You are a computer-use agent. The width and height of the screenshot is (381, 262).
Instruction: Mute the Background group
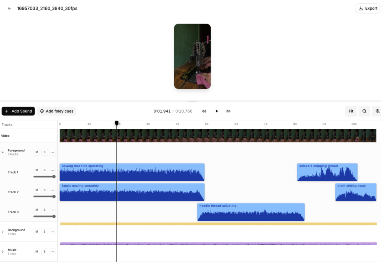pyautogui.click(x=37, y=232)
